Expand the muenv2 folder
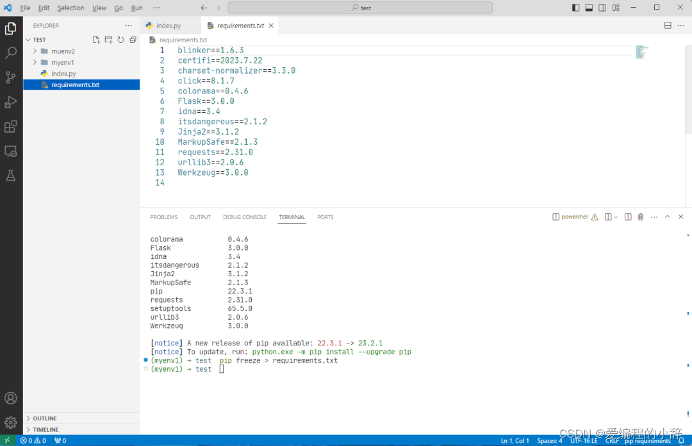 (35, 51)
